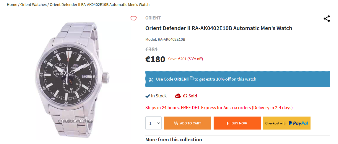The width and height of the screenshot is (338, 144).
Task: Go to Home breadcrumb
Action: [x=12, y=4]
